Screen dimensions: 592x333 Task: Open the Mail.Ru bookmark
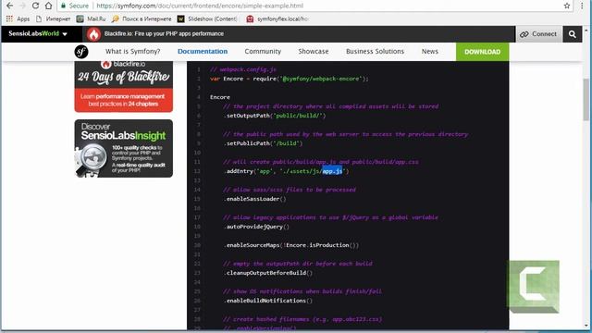point(91,18)
